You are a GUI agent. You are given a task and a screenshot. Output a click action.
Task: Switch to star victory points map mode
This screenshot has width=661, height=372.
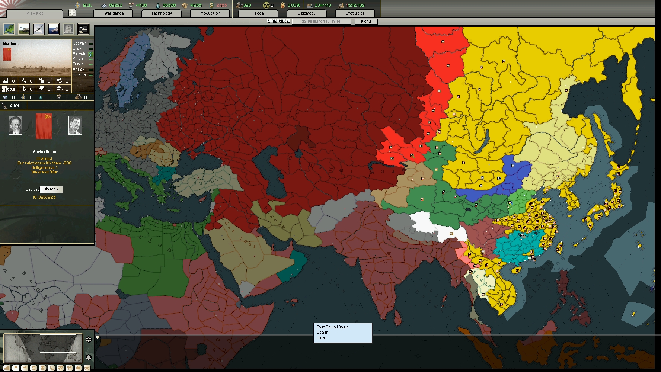pyautogui.click(x=87, y=368)
